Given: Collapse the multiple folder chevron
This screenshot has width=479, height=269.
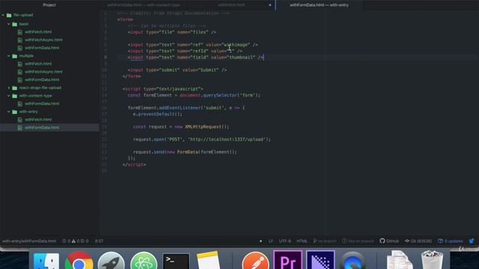Looking at the screenshot, I should 9,56.
